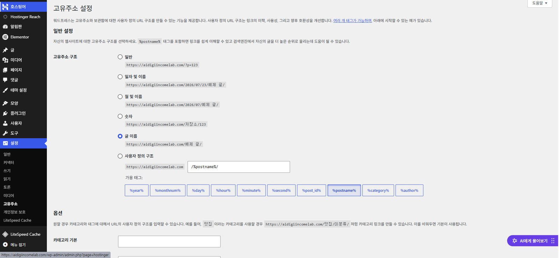Insert the %author% tag
Image resolution: width=559 pixels, height=258 pixels.
point(409,190)
